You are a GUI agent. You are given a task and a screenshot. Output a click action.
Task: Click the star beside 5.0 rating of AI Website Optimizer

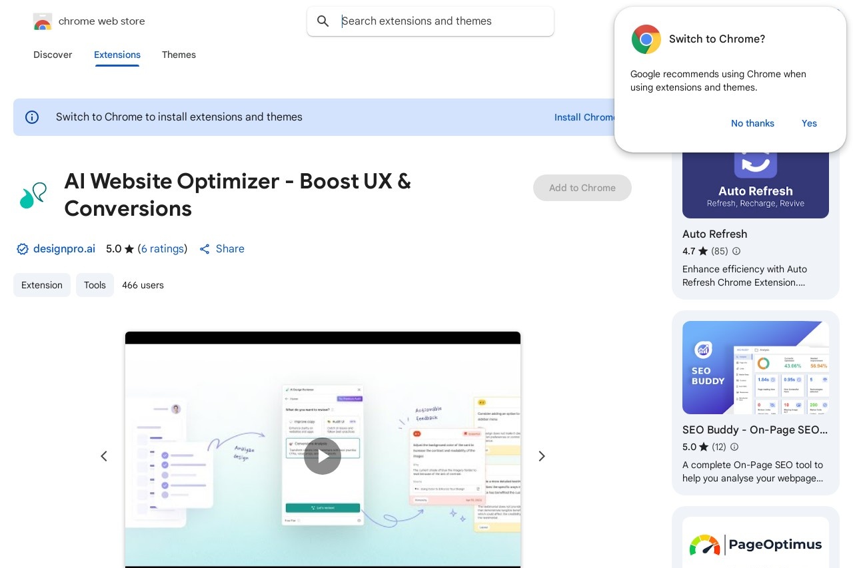click(x=129, y=249)
